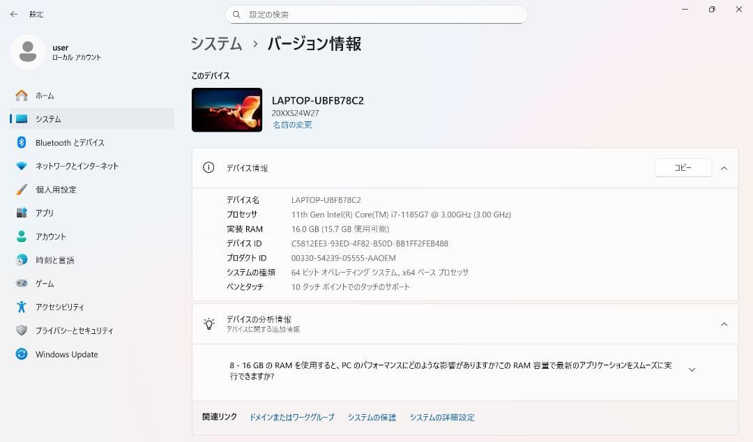The image size is (753, 442).
Task: Click the user ローカル アカウント name
Action: point(77,52)
